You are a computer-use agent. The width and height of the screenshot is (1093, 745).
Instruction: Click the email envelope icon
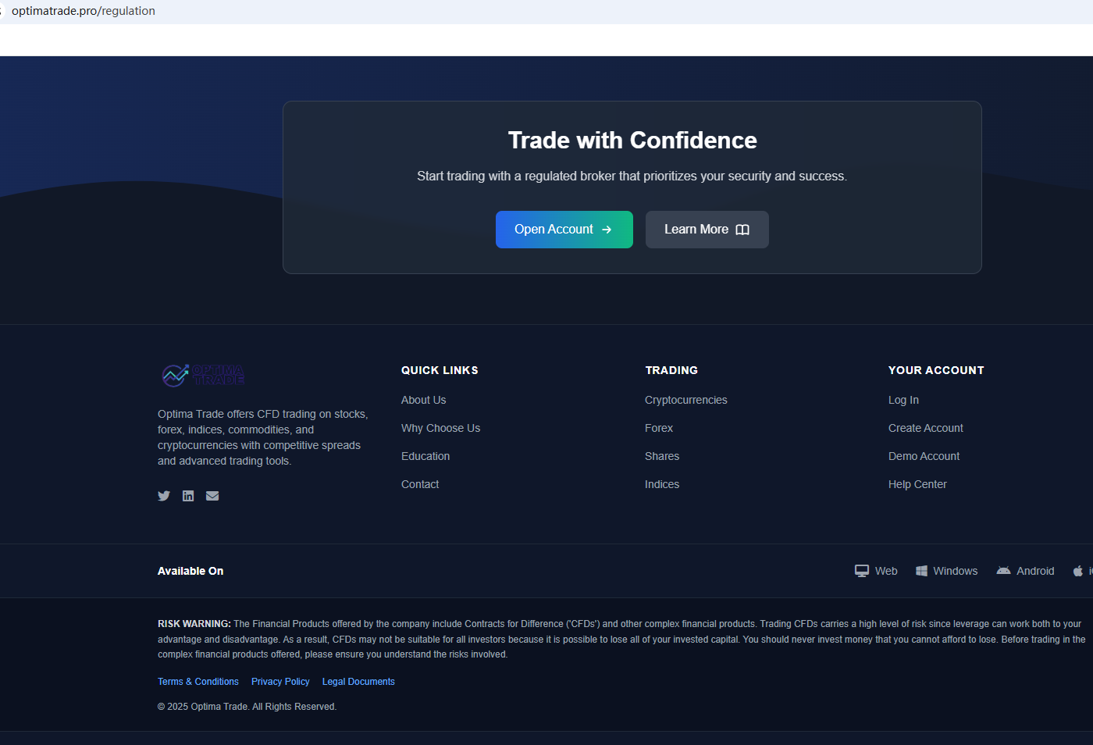(x=212, y=496)
